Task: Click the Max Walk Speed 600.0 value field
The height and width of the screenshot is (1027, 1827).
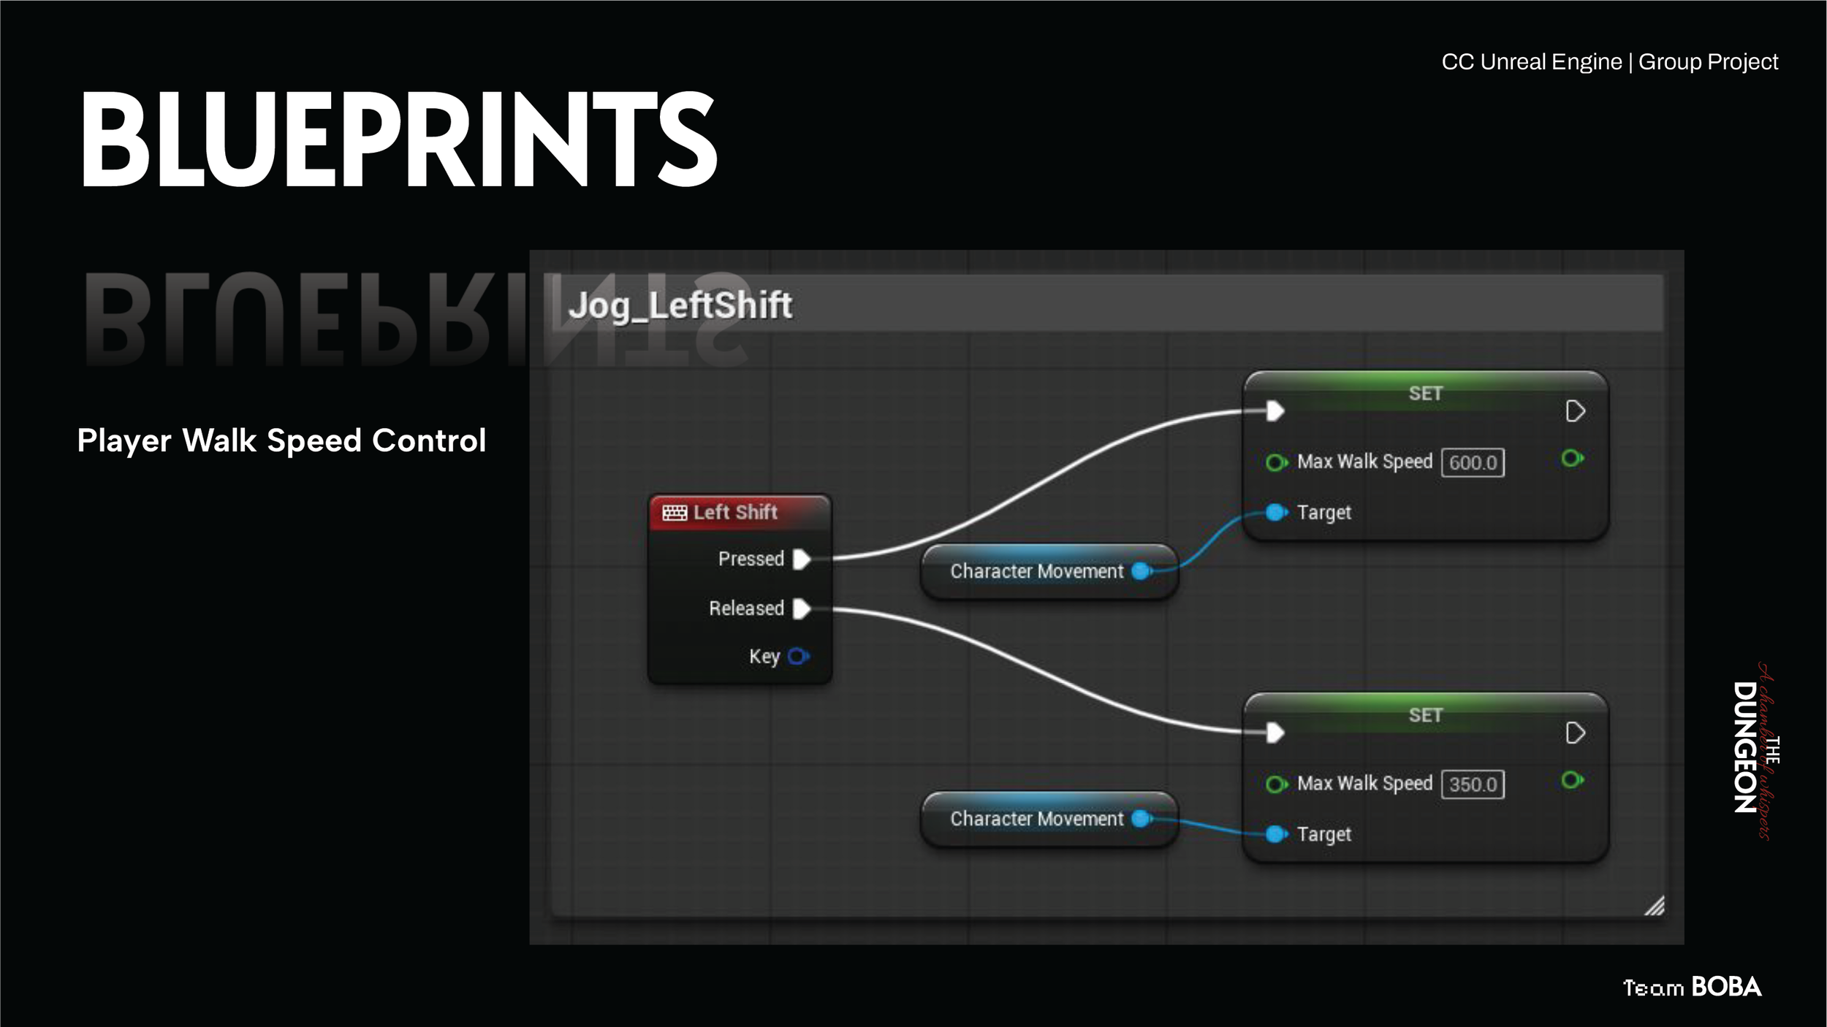Action: pos(1473,462)
